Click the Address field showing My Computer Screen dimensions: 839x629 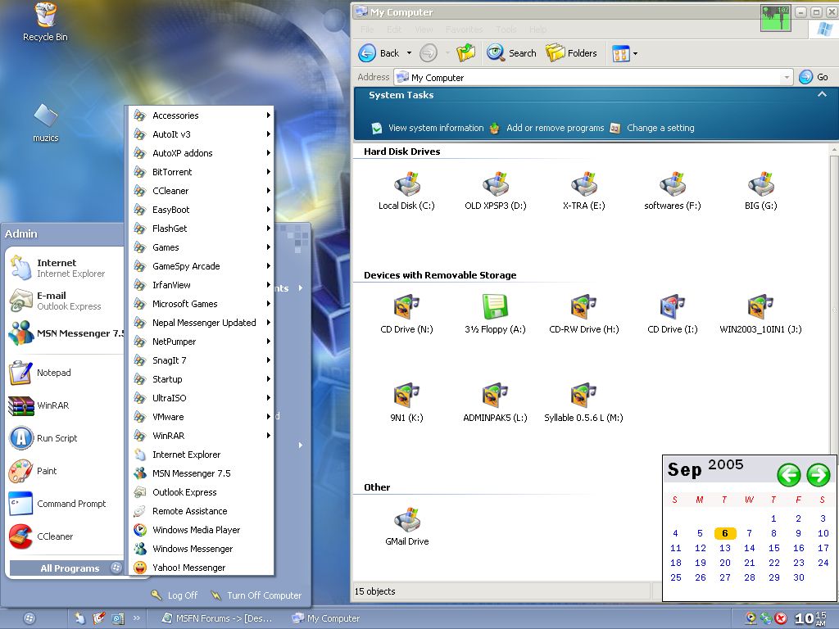pos(593,78)
